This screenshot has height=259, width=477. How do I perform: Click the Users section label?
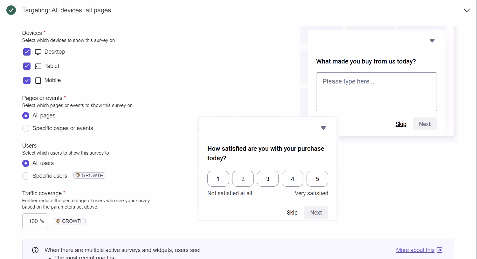pyautogui.click(x=29, y=146)
